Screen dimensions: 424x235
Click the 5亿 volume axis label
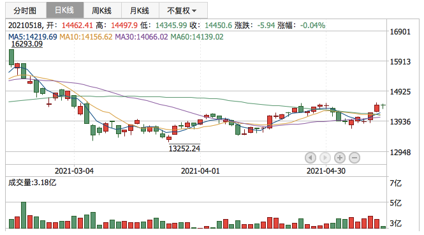pyautogui.click(x=395, y=203)
